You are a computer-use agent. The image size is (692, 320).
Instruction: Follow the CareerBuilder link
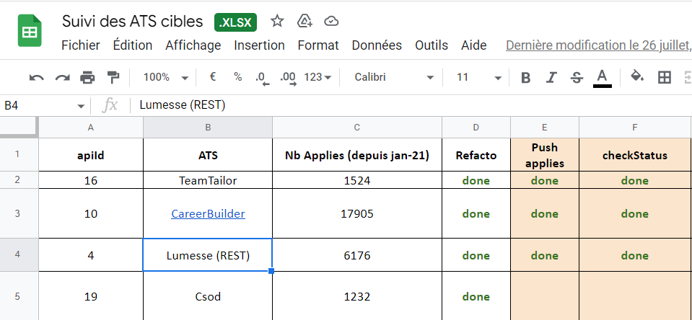(208, 214)
